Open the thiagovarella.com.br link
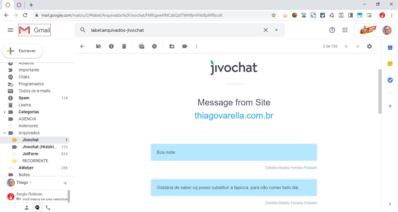Image resolution: width=398 pixels, height=212 pixels. (x=234, y=116)
